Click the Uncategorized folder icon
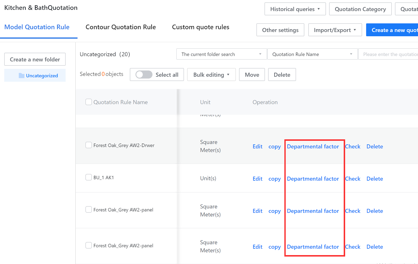The image size is (418, 264). [21, 76]
